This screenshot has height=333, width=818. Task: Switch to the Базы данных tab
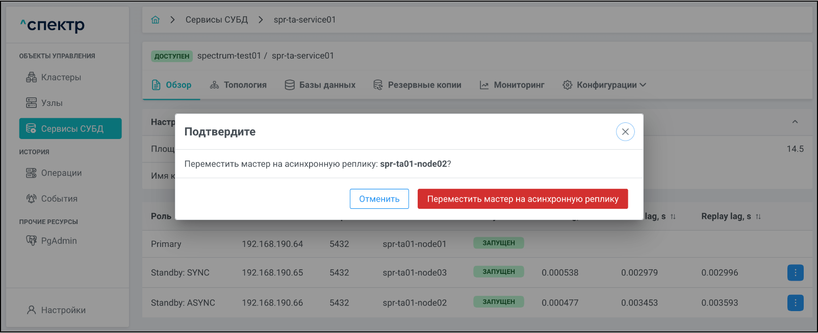320,85
